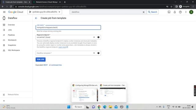This screenshot has width=196, height=110.
Task: Launch Microsoft Edge from taskbar
Action: (x=105, y=107)
